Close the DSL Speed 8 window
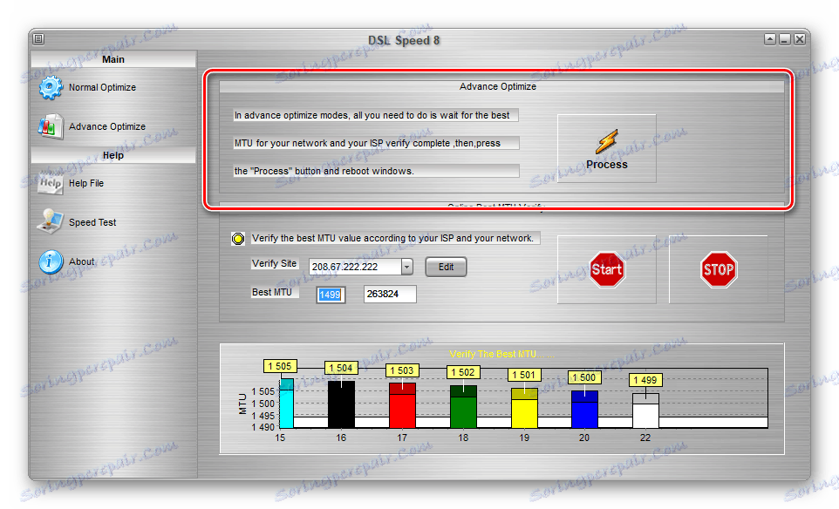The image size is (839, 509). [x=800, y=39]
